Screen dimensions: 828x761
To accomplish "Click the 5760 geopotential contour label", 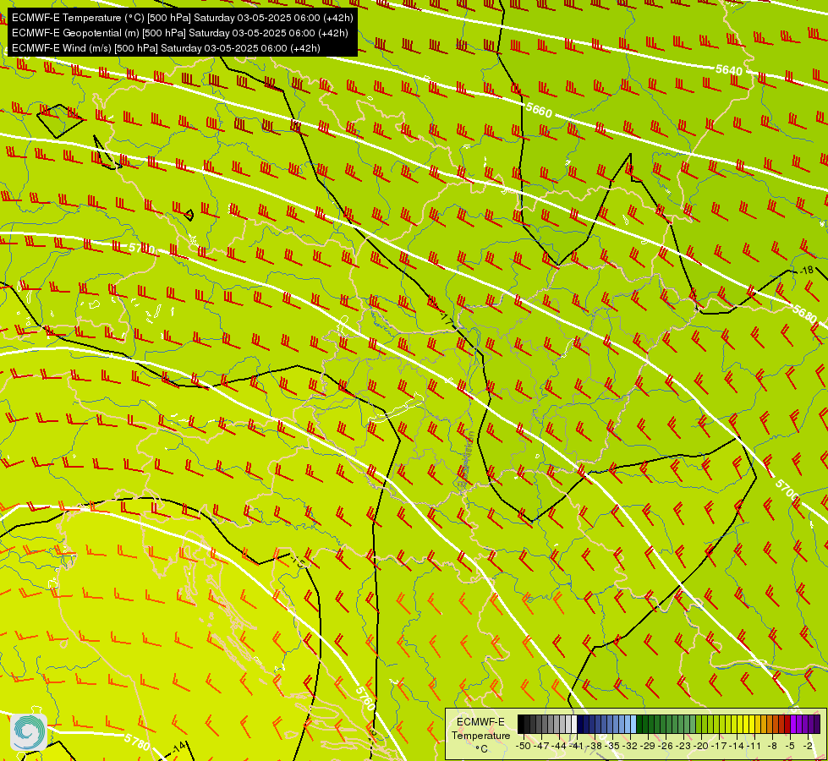I will point(365,698).
